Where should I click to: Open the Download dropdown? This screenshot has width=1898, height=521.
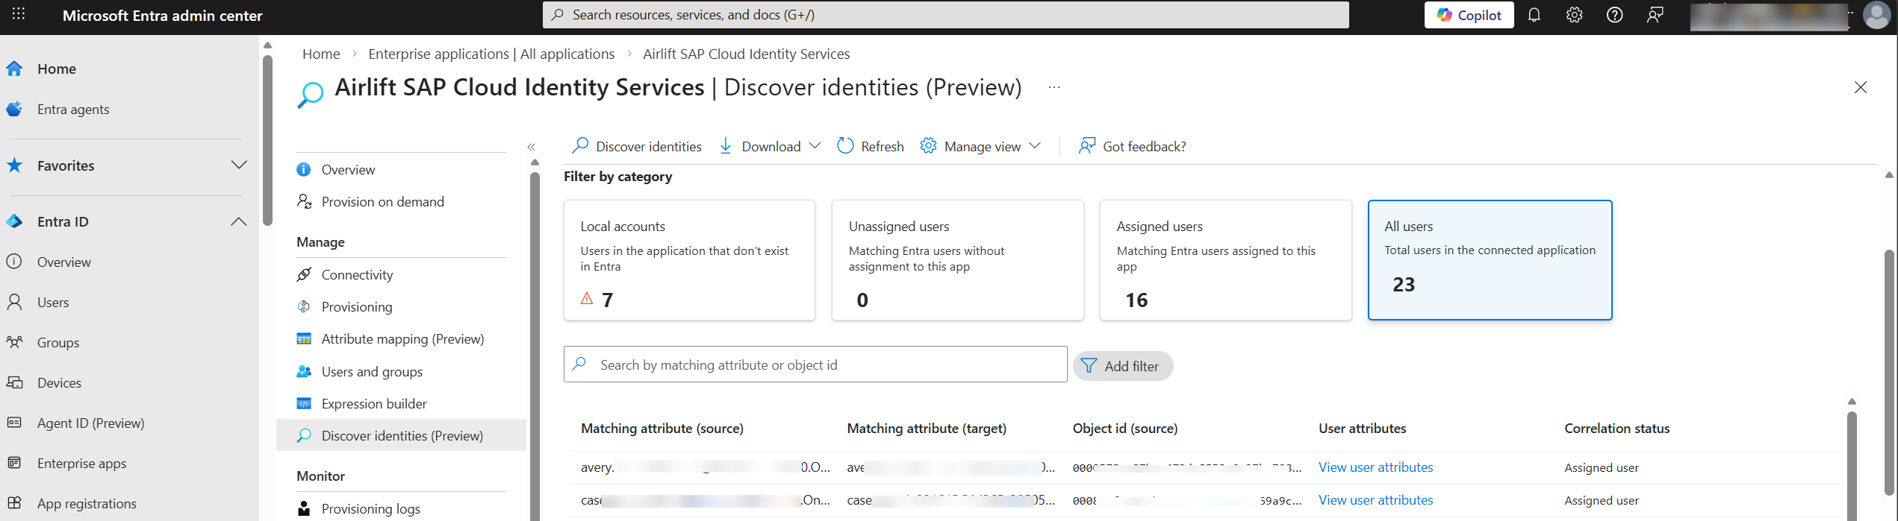click(x=769, y=146)
